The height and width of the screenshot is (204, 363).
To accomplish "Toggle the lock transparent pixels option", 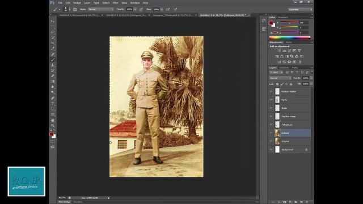I will (277, 84).
